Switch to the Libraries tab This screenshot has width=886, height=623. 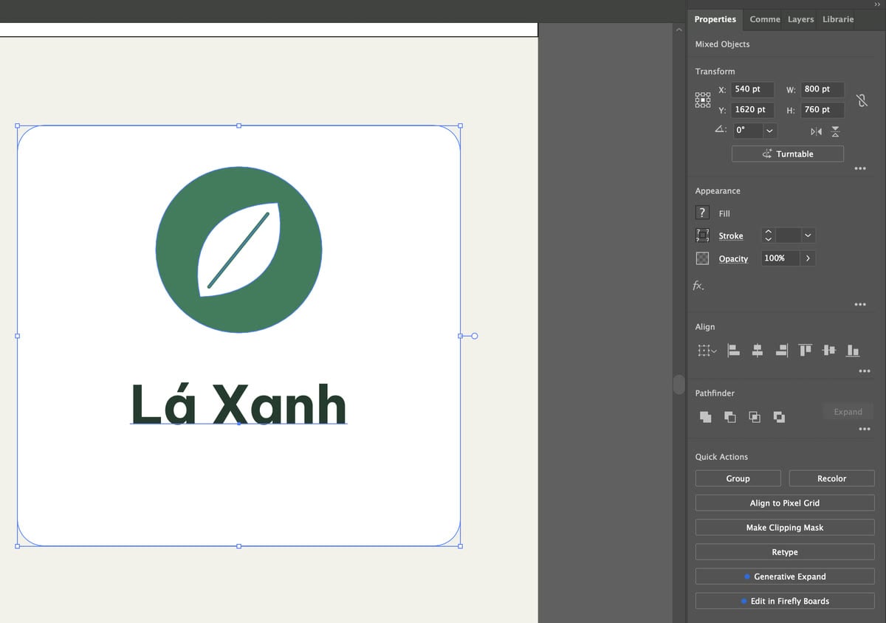point(838,19)
